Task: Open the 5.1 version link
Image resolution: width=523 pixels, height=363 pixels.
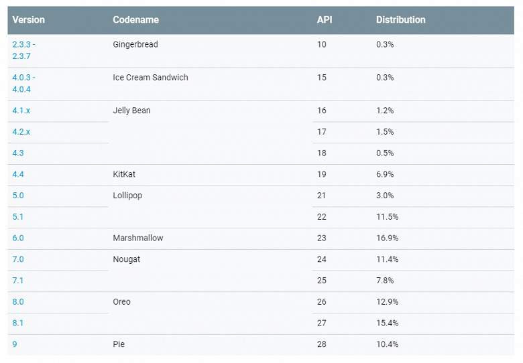Action: coord(18,217)
